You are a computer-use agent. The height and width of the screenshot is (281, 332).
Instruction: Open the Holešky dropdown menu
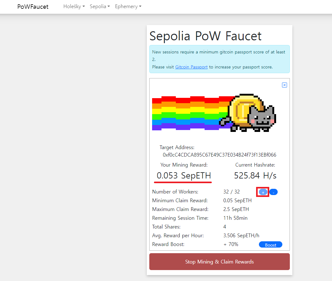[74, 7]
